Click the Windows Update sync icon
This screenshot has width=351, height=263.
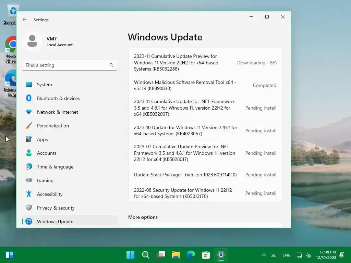click(x=29, y=222)
